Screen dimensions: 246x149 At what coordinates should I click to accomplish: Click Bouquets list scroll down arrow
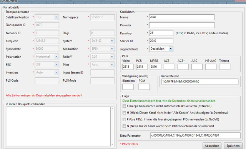click(x=112, y=144)
